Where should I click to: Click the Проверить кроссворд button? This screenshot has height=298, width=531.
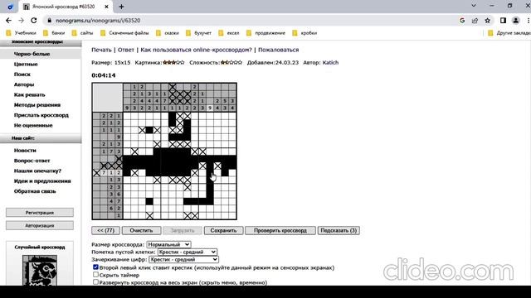tap(280, 230)
